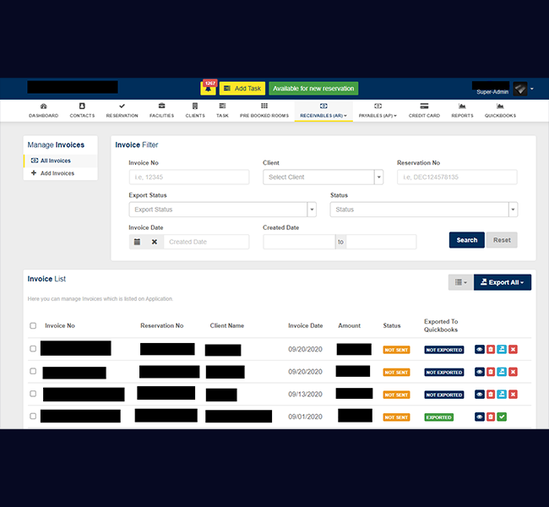Clear Invoice Date with the X icon

155,242
